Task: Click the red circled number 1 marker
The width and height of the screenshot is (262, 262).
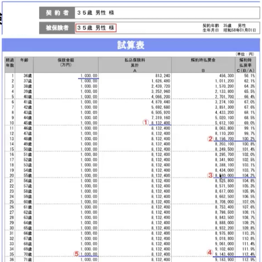Action: [x=146, y=123]
